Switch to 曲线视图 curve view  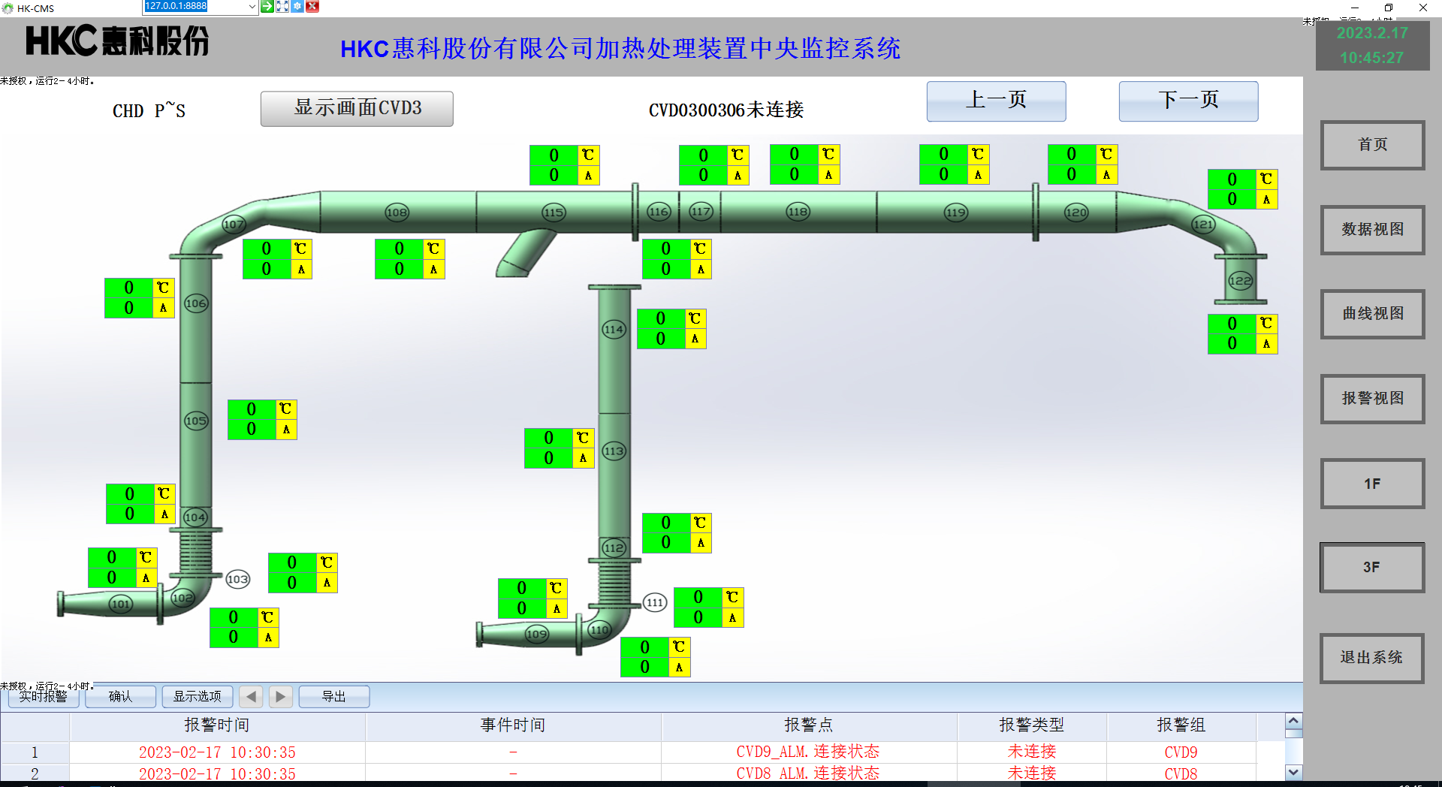1372,314
